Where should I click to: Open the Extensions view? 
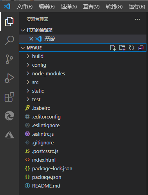(9, 97)
